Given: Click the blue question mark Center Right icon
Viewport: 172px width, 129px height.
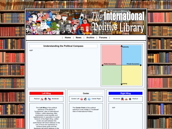Looking at the screenshot, I should click(89, 99).
